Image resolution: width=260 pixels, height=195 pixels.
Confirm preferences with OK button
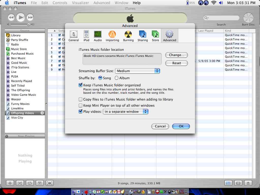point(181,126)
